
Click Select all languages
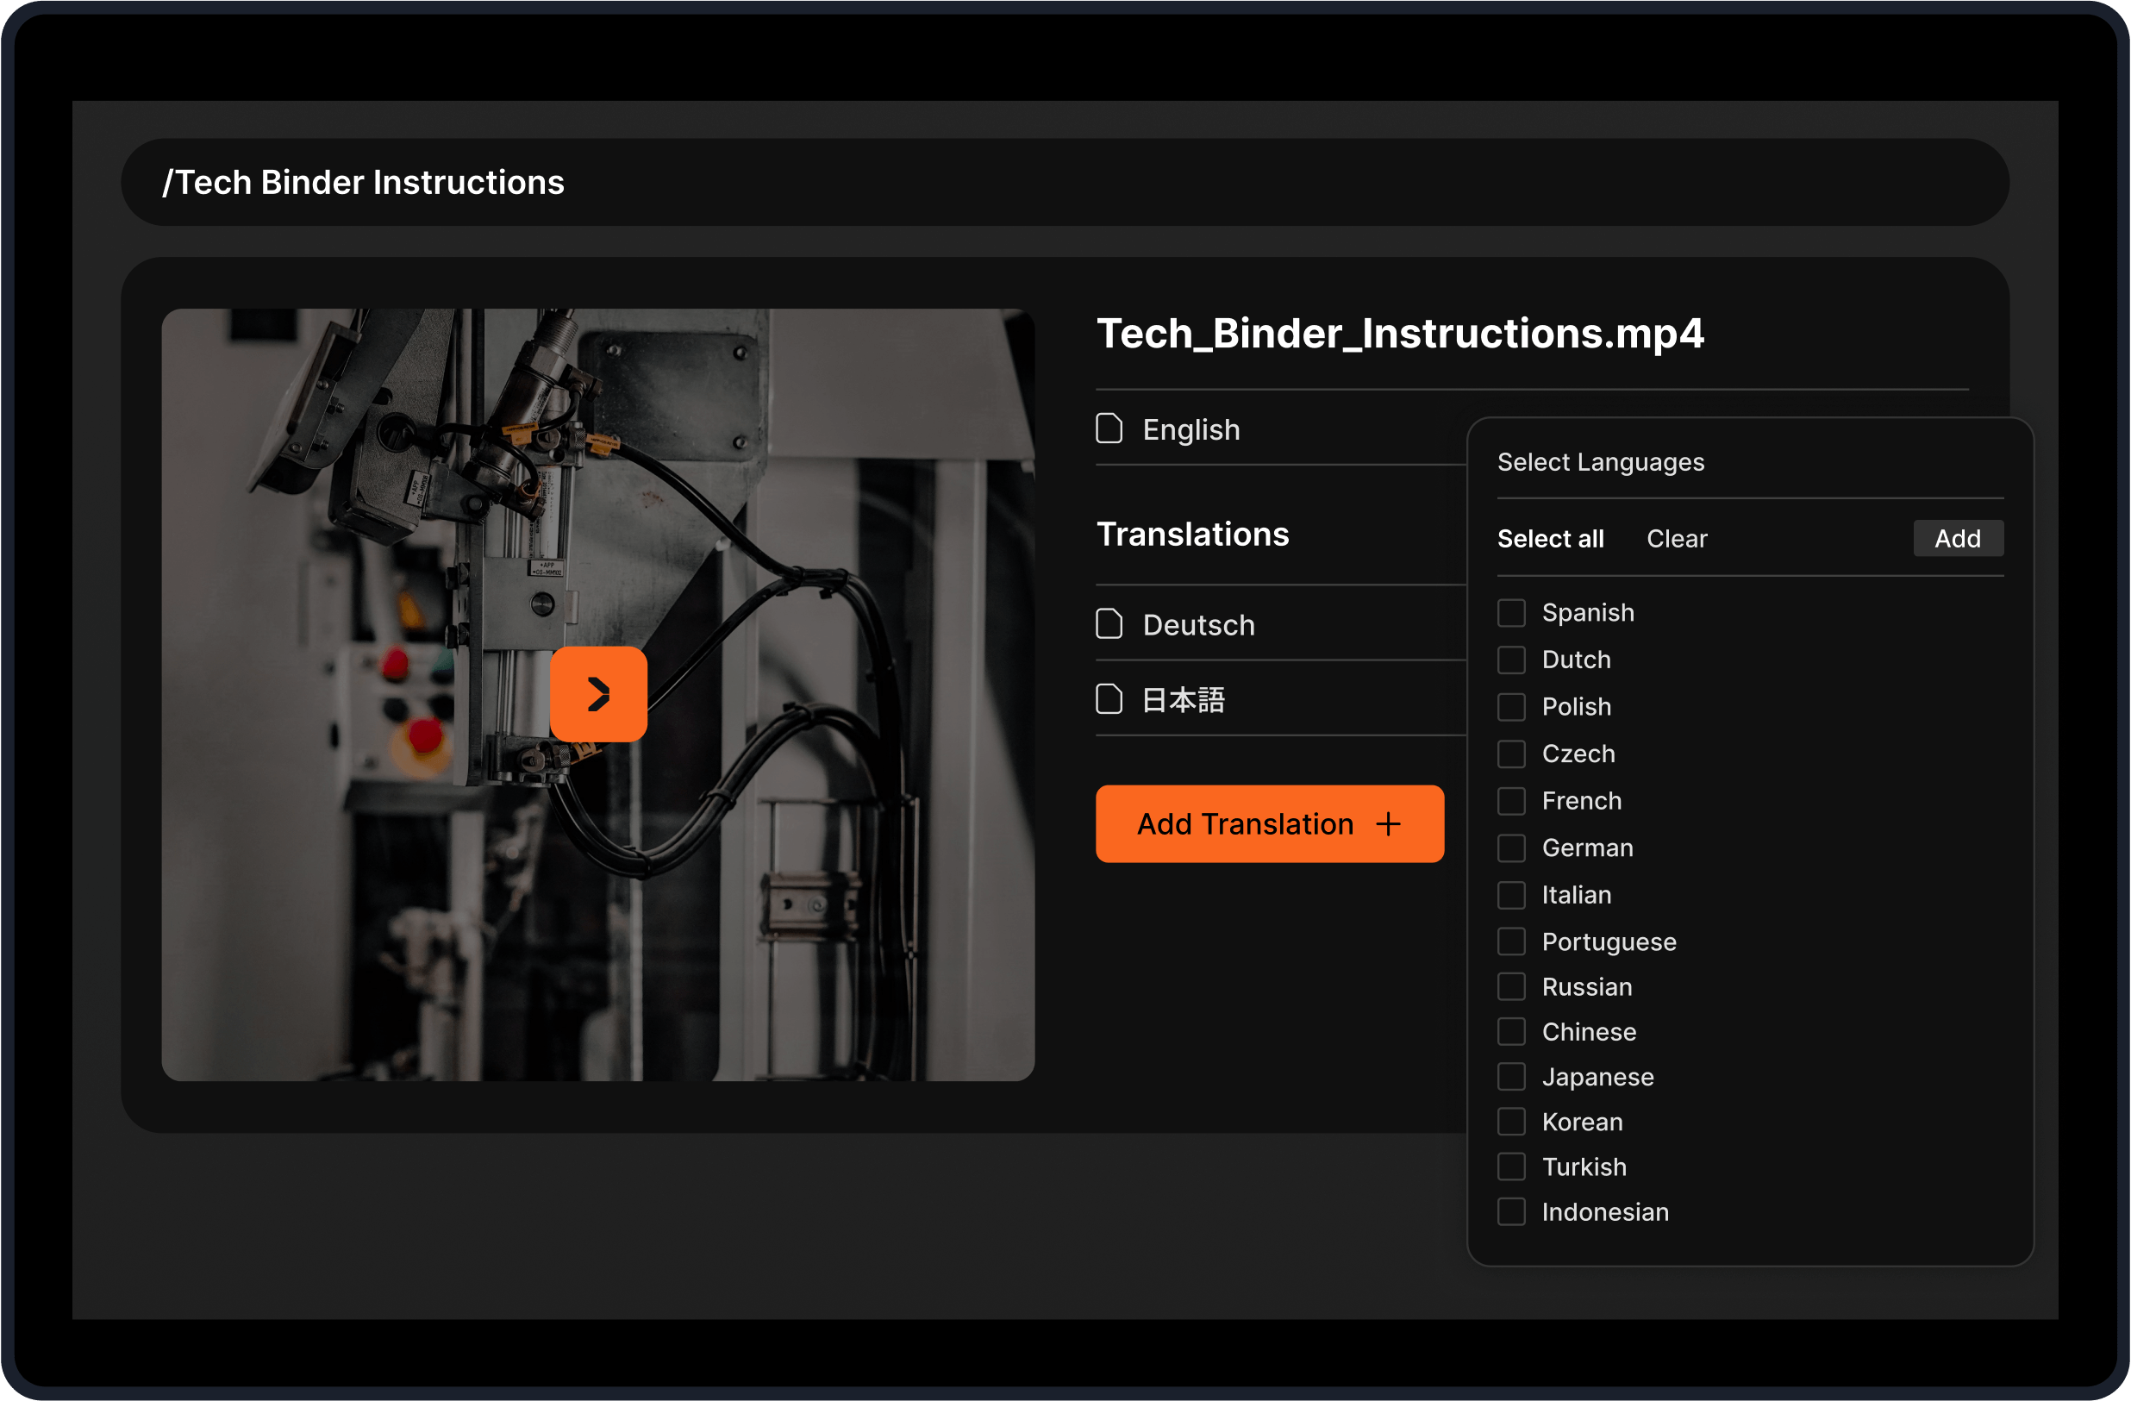[x=1550, y=538]
